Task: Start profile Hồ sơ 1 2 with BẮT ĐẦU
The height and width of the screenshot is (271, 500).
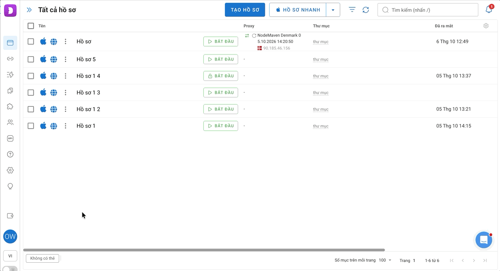Action: (x=221, y=109)
